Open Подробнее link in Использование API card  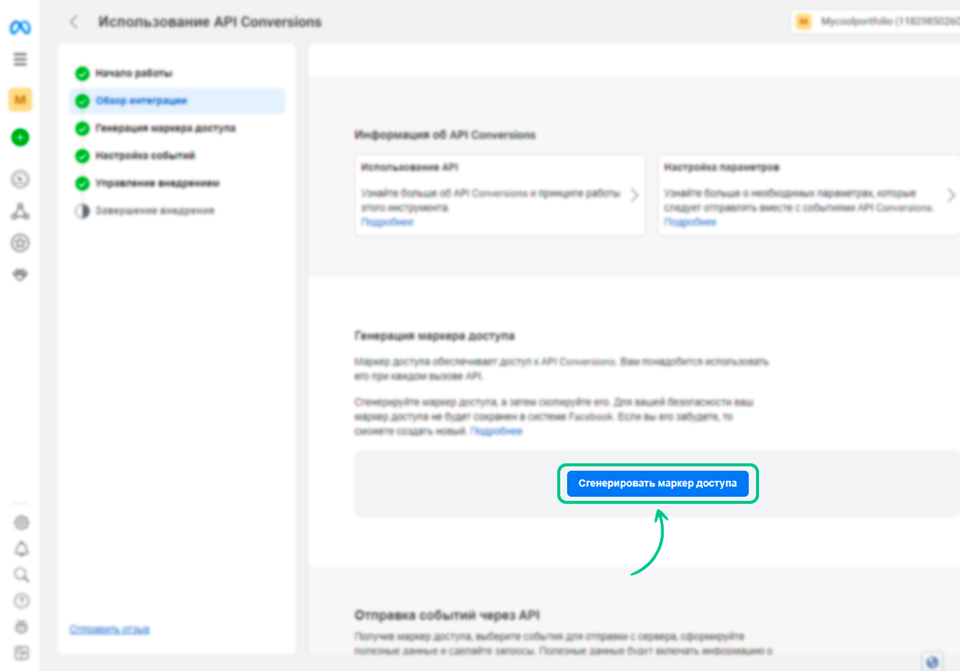pos(387,223)
